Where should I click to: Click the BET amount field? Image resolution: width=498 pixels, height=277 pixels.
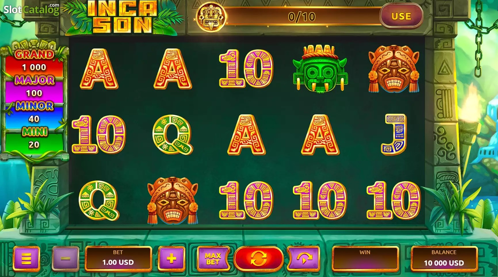coord(118,259)
